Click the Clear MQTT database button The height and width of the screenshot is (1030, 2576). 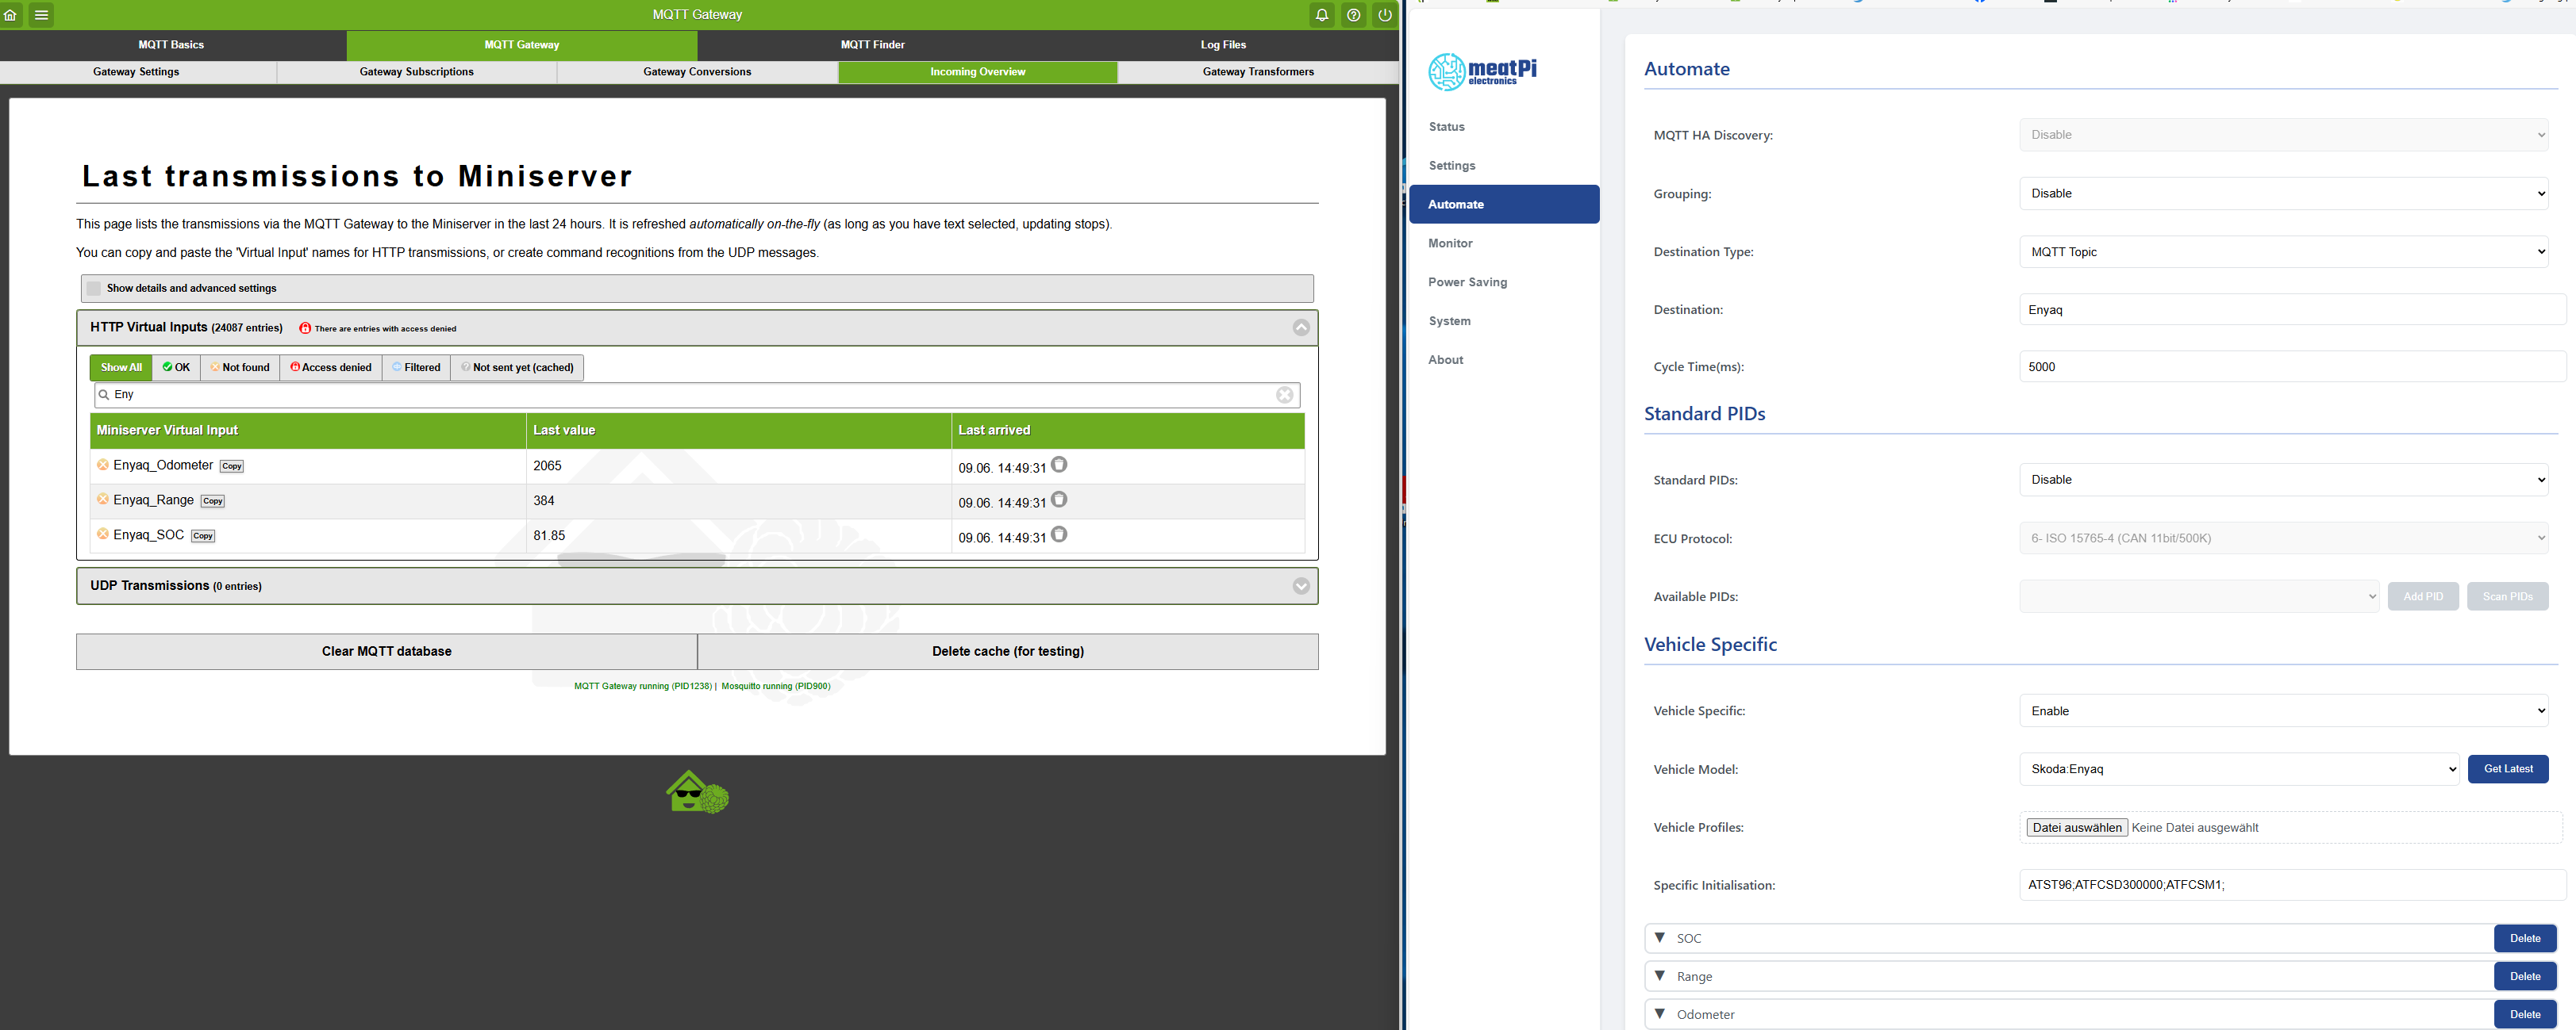386,651
